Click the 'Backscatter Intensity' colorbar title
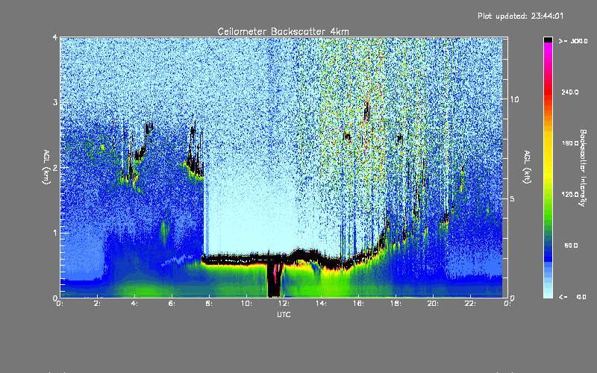Image resolution: width=597 pixels, height=373 pixels. tap(583, 168)
